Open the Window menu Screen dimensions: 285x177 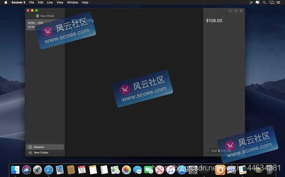pyautogui.click(x=73, y=2)
